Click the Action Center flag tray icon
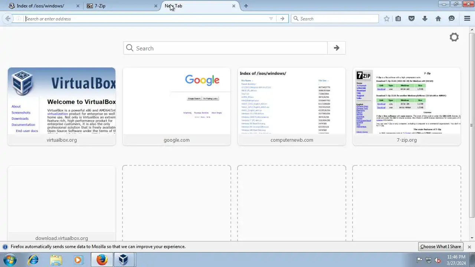The image size is (475, 267). tap(419, 260)
